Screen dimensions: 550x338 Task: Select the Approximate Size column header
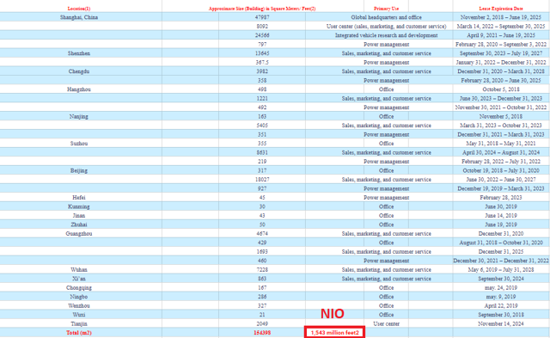[262, 9]
